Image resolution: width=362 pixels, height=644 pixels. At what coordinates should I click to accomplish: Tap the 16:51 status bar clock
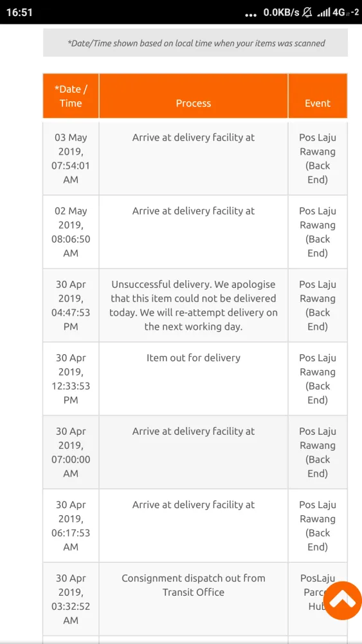[19, 13]
